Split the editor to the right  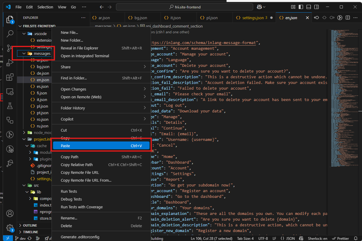click(x=348, y=18)
